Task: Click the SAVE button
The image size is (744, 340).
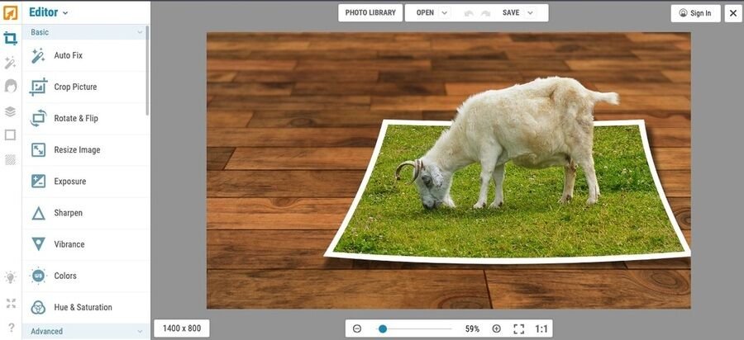Action: point(511,12)
